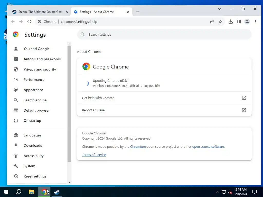Open Report an issue

click(x=164, y=110)
